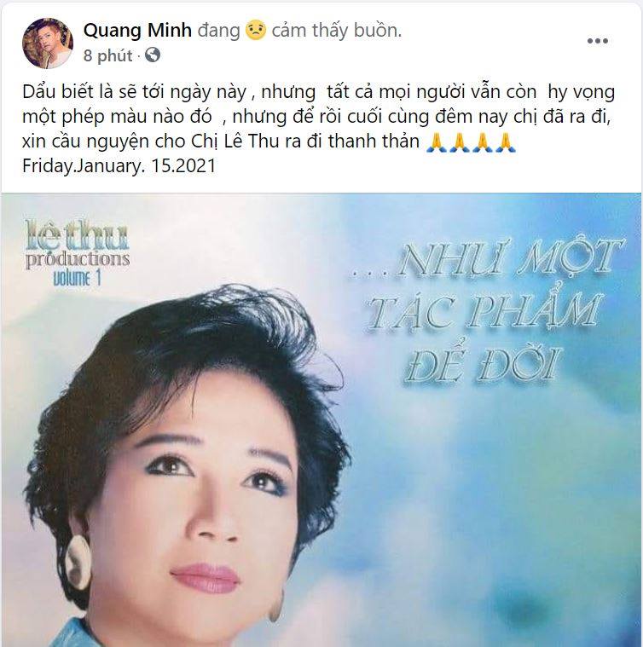Screen dimensions: 643x647
Task: Click the 'Như một tác phẩm để đời' title
Action: point(487,311)
